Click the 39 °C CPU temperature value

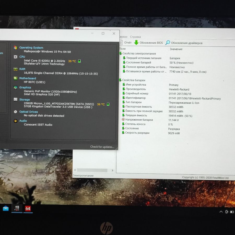72,61
